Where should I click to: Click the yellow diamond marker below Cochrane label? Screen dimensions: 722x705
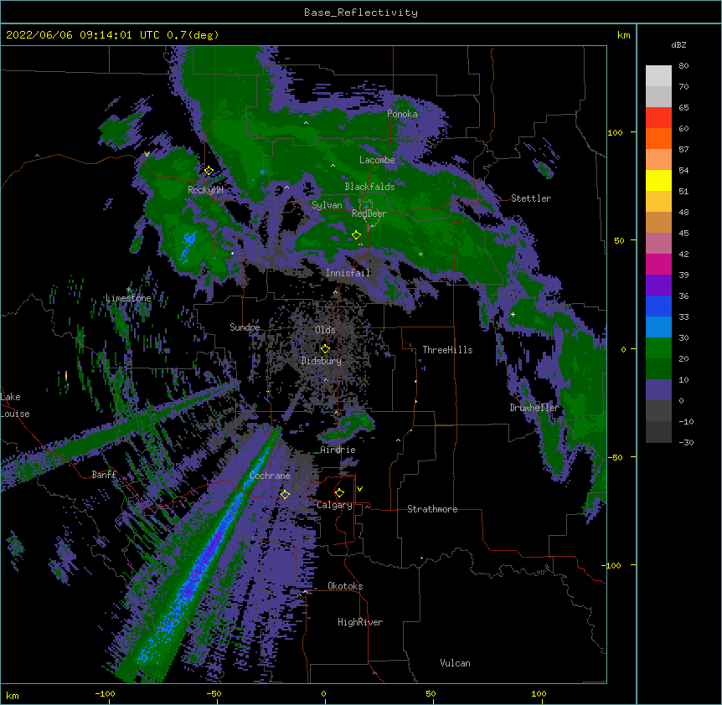click(285, 495)
